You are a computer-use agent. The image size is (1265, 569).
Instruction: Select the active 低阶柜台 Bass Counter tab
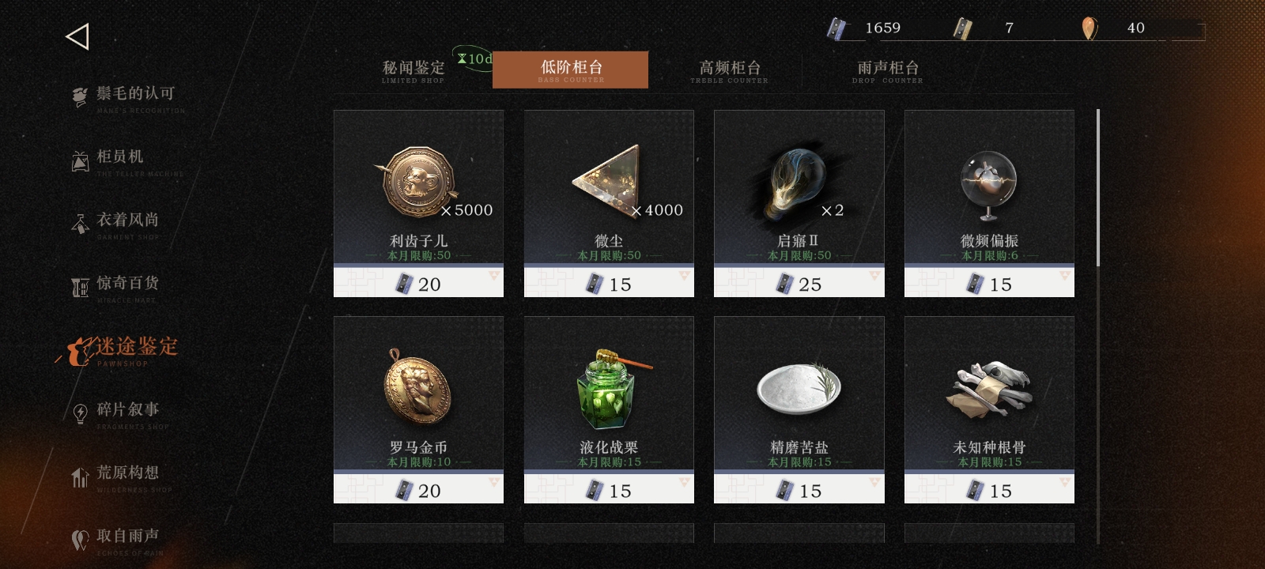(570, 70)
